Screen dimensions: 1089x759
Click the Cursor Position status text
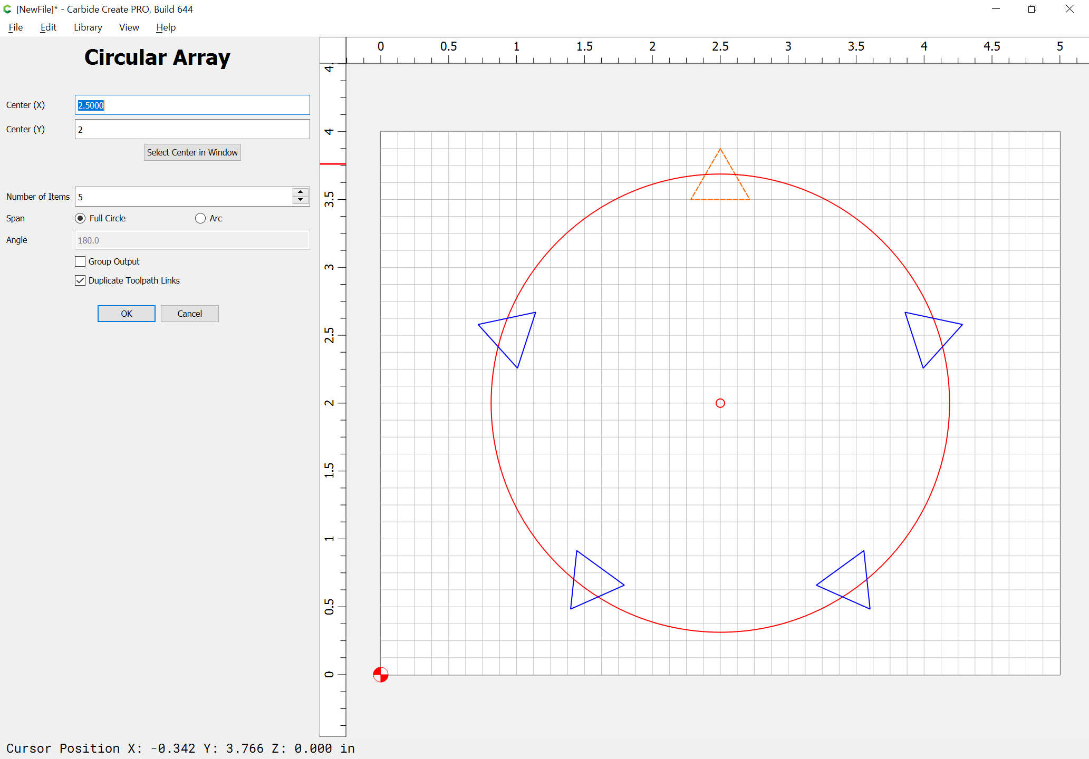coord(180,748)
